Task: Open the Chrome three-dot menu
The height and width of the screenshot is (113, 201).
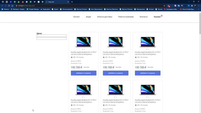Action: [199, 6]
